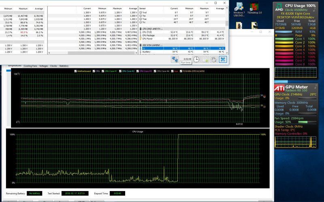Toggle the Motherboard graph checkbox

tap(76, 71)
